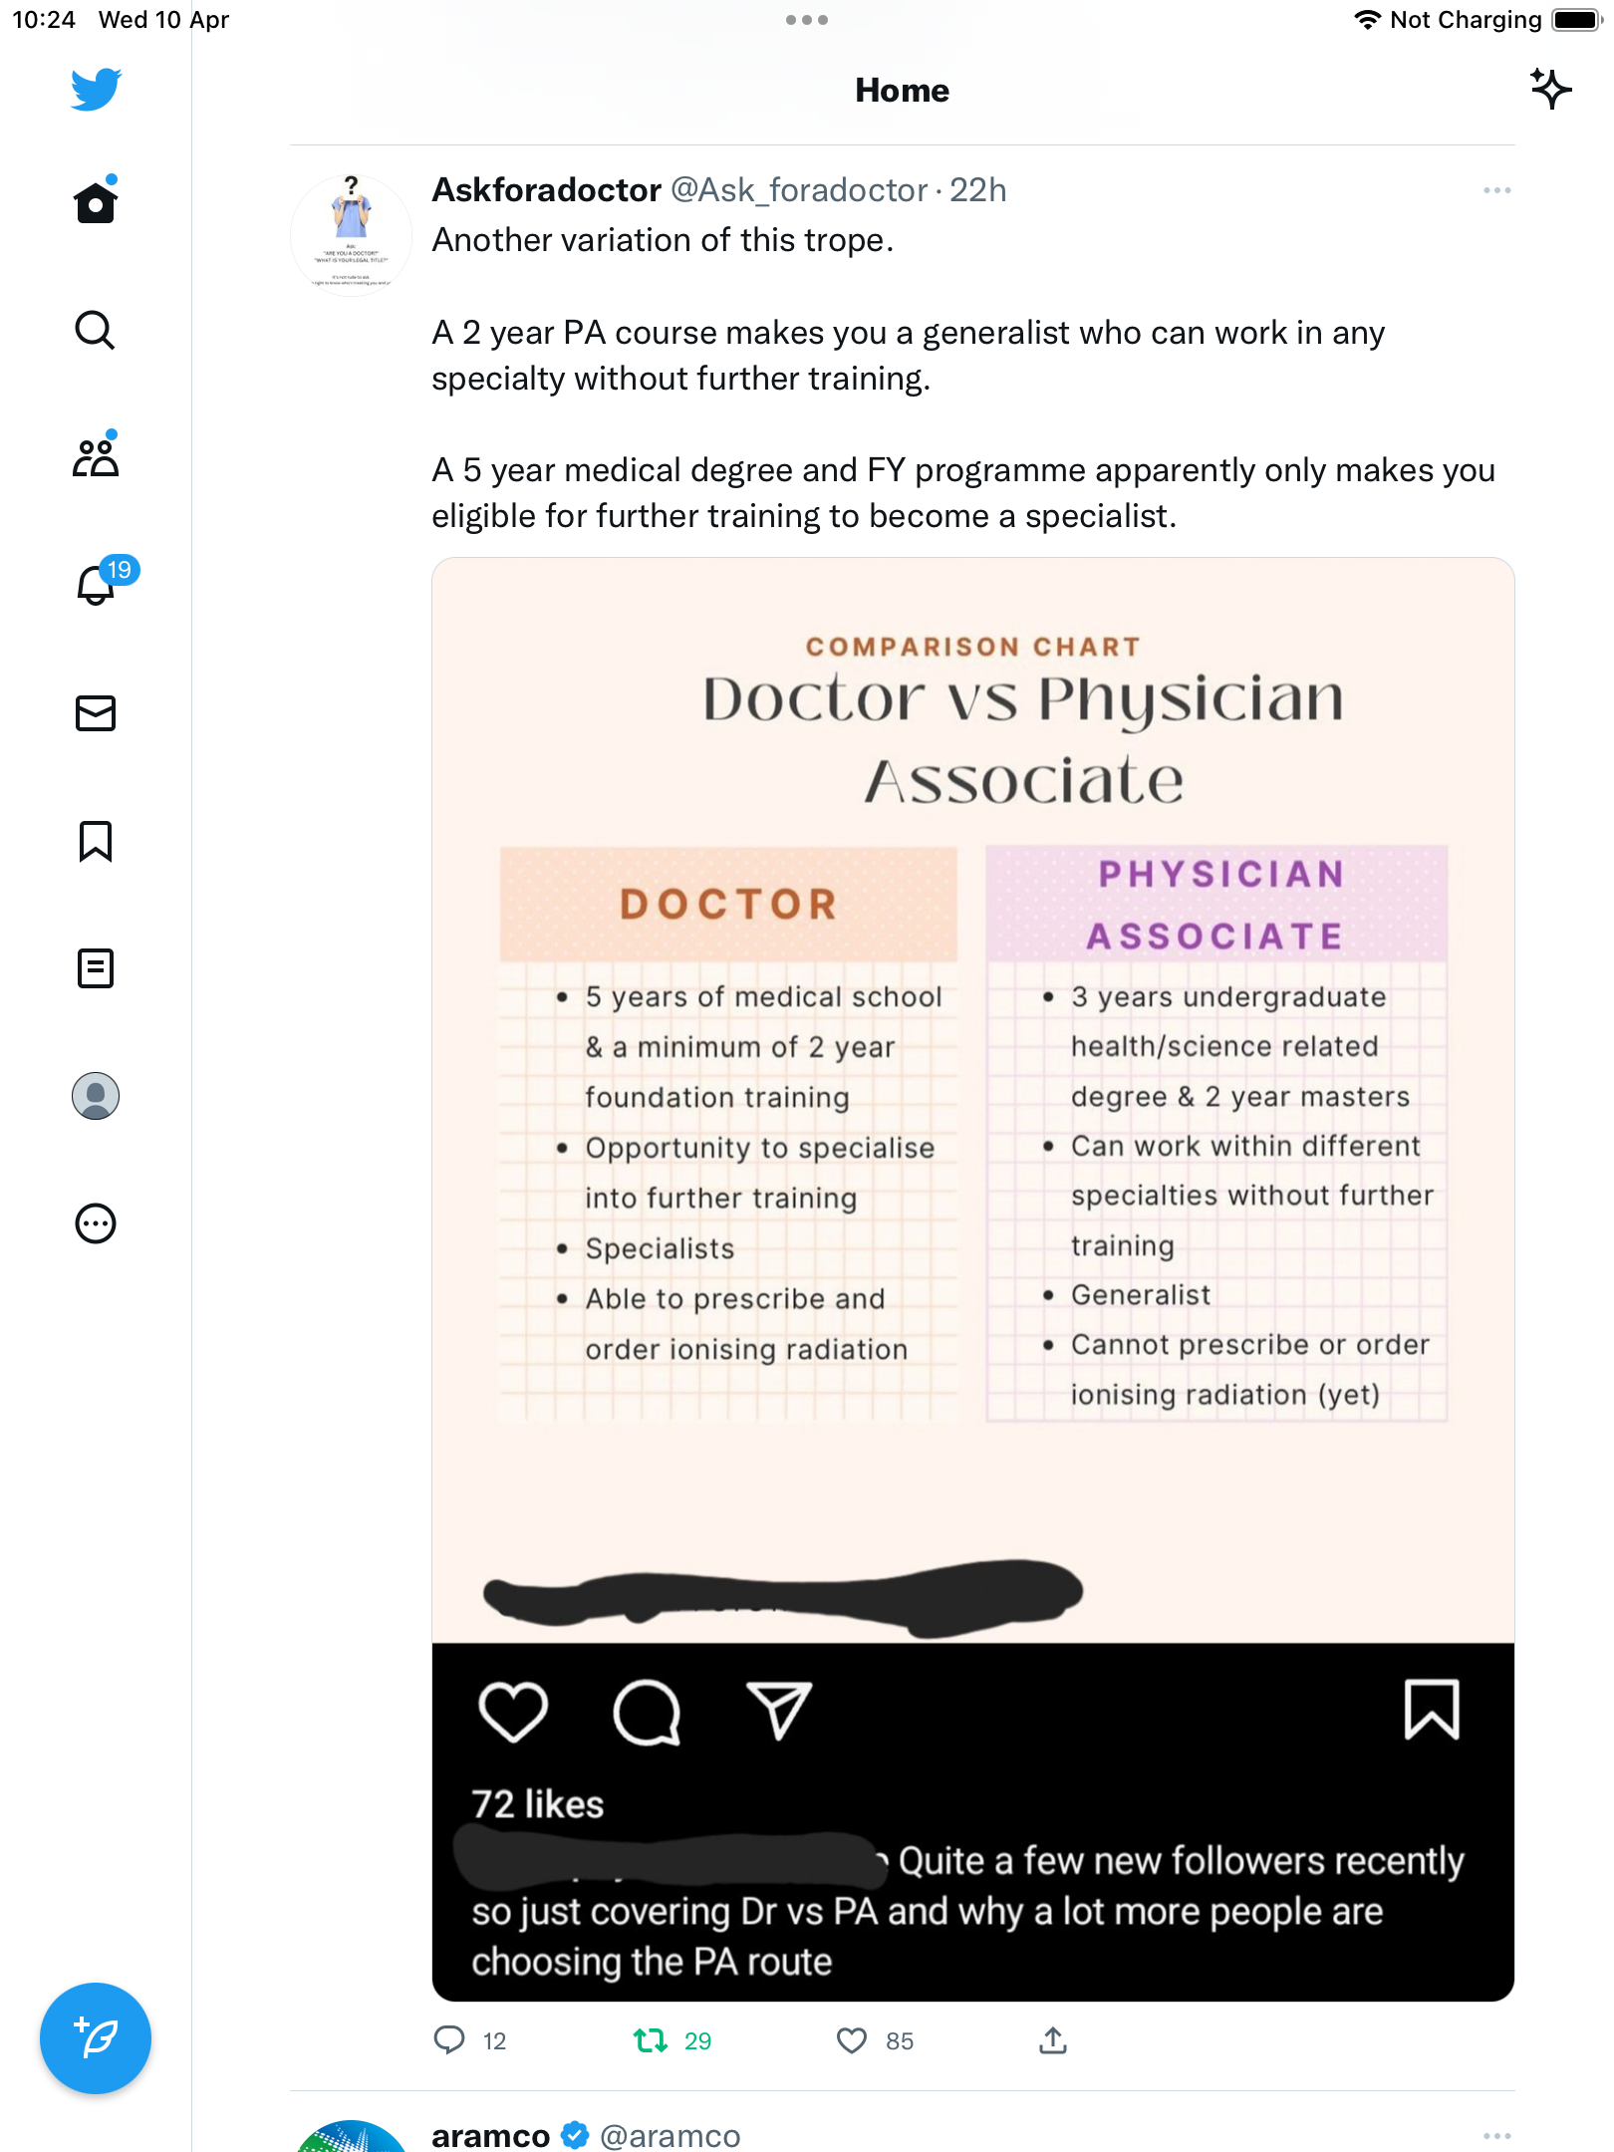Open profile avatar in sidebar
The height and width of the screenshot is (2152, 1614).
tap(96, 1096)
